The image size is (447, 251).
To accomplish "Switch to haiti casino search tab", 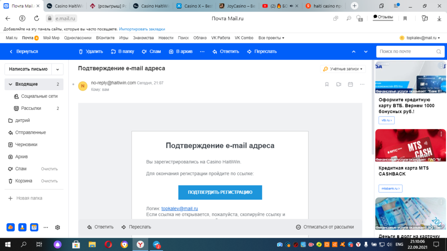I will click(323, 6).
